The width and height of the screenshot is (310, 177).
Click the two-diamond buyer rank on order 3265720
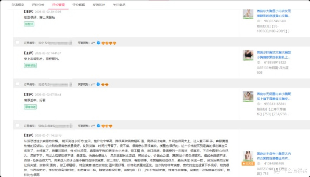(105, 84)
